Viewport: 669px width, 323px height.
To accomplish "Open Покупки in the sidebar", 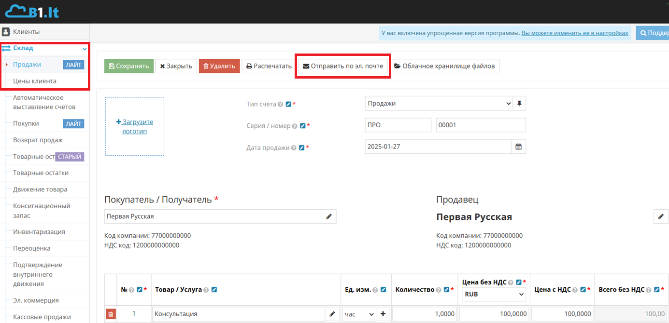I will (26, 124).
